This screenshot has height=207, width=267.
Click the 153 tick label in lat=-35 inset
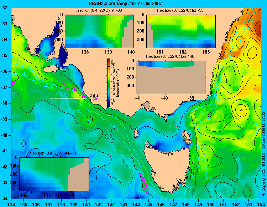[x=206, y=52]
